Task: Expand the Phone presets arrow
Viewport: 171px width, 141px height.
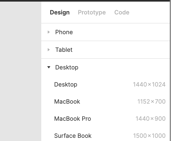Action: pyautogui.click(x=49, y=32)
